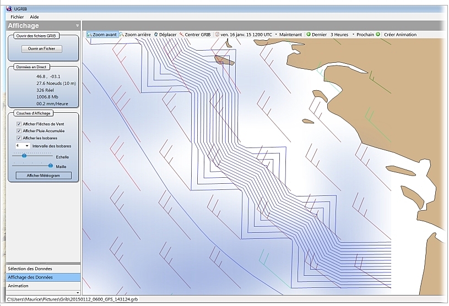Screen dimensions: 449x306
Task: Click the Maintenant toolbar button
Action: coord(290,35)
